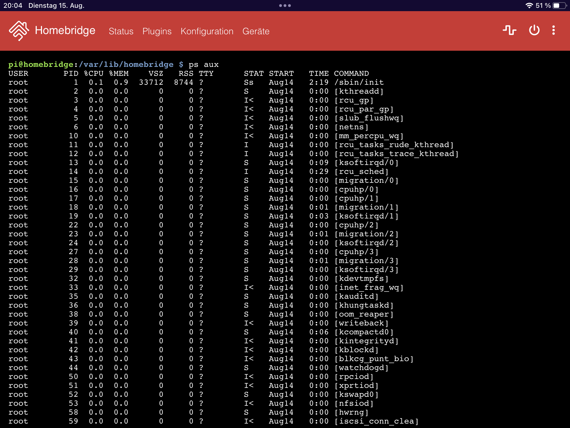Click the /sbin/init process entry

coord(359,82)
